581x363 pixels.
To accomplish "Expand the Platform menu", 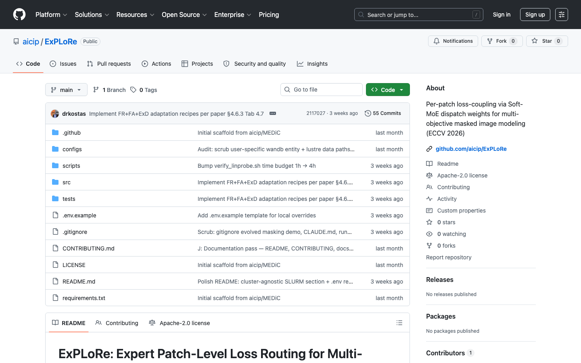I will click(x=51, y=15).
